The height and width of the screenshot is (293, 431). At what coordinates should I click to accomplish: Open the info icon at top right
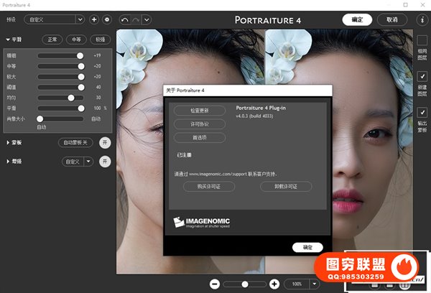(x=421, y=19)
